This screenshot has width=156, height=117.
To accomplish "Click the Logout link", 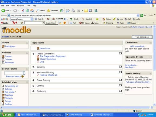I will pyautogui.click(x=149, y=27).
